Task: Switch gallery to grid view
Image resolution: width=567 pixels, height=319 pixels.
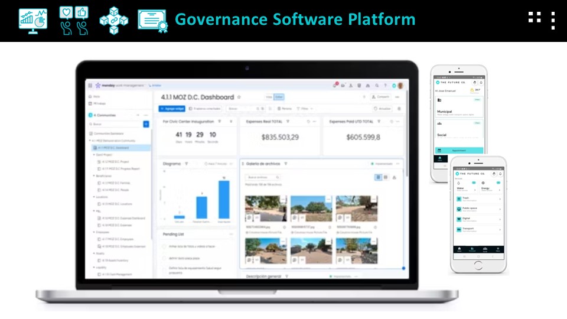Action: (x=386, y=177)
